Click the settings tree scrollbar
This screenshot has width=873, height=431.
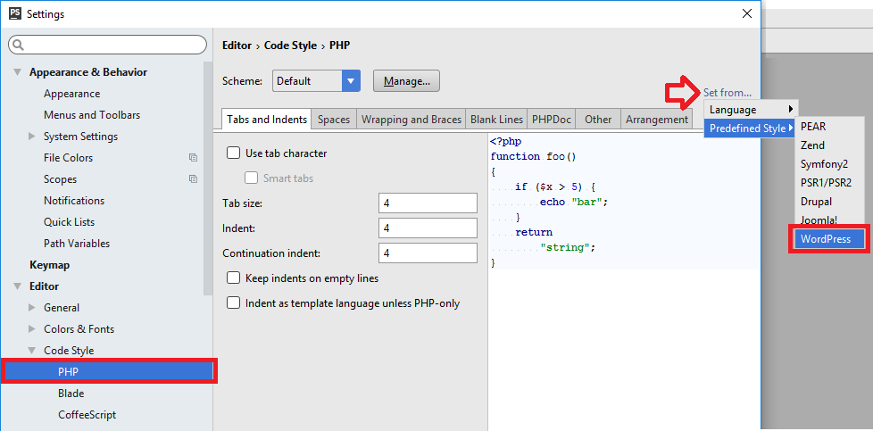pyautogui.click(x=208, y=178)
